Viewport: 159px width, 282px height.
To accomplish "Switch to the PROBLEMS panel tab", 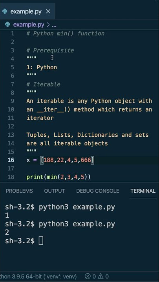I will [x=19, y=191].
